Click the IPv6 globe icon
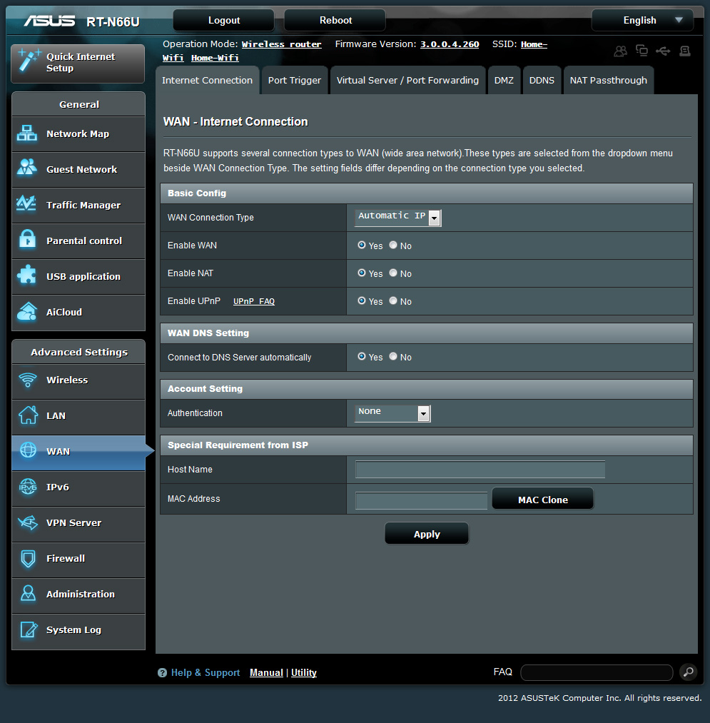Image resolution: width=710 pixels, height=723 pixels. [28, 487]
